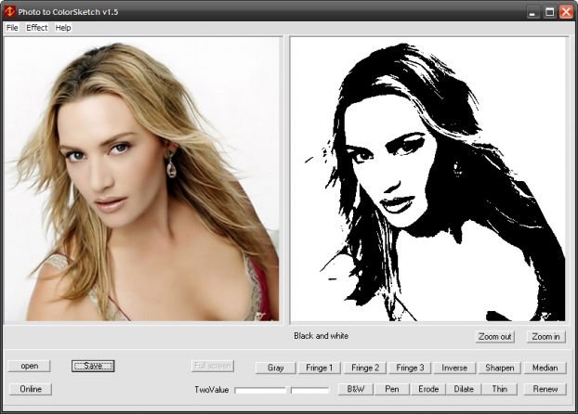578x414 pixels.
Task: Click the Renew button
Action: pos(545,389)
